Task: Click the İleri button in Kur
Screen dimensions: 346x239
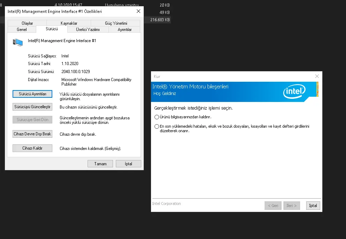Action: [292, 206]
